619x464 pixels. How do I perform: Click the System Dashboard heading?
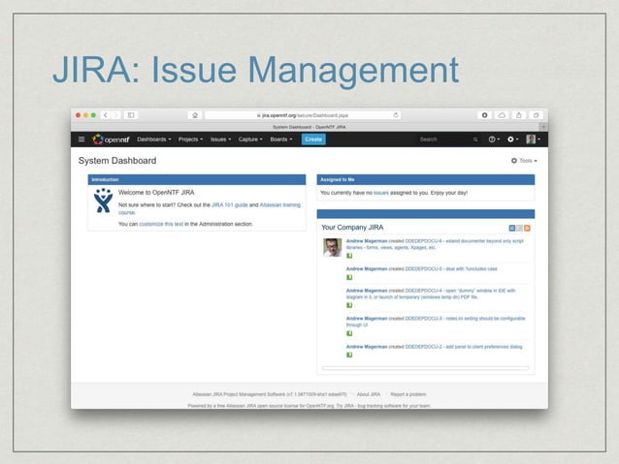(117, 161)
